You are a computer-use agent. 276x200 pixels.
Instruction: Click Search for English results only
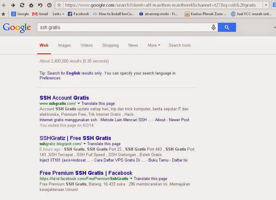[x=75, y=73]
